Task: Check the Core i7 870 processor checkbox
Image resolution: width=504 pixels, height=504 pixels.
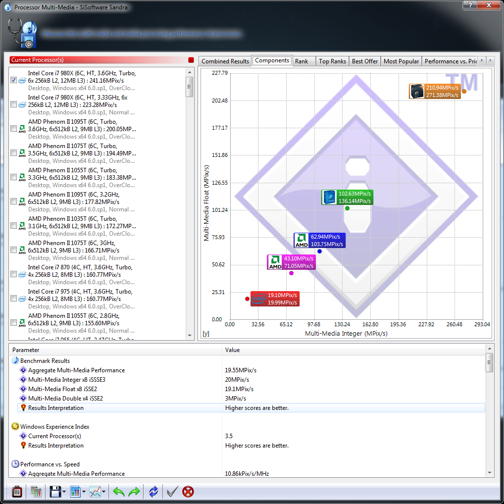Action: (13, 274)
